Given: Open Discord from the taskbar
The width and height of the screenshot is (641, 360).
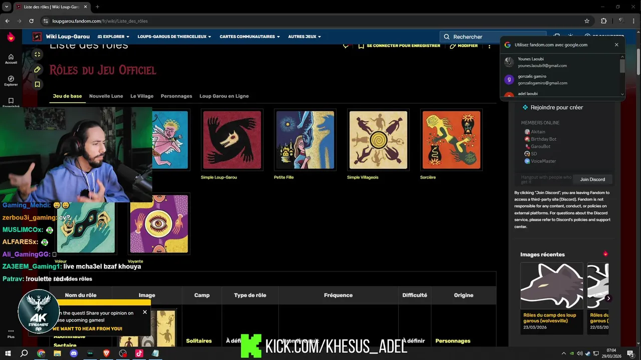Looking at the screenshot, I should [x=74, y=353].
